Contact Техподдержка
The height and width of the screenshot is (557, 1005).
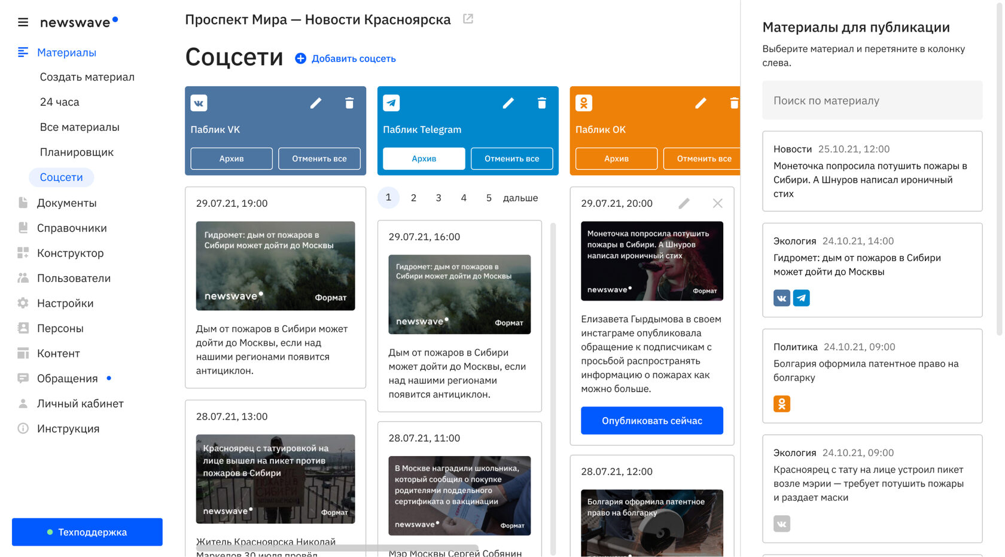(87, 532)
